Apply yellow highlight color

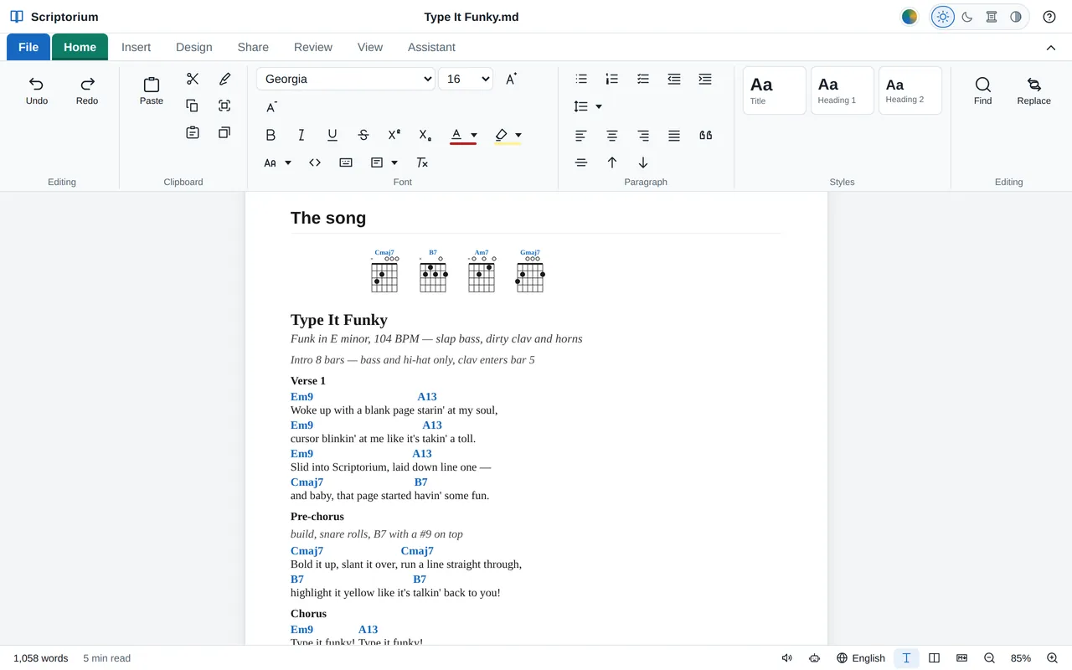pos(501,135)
